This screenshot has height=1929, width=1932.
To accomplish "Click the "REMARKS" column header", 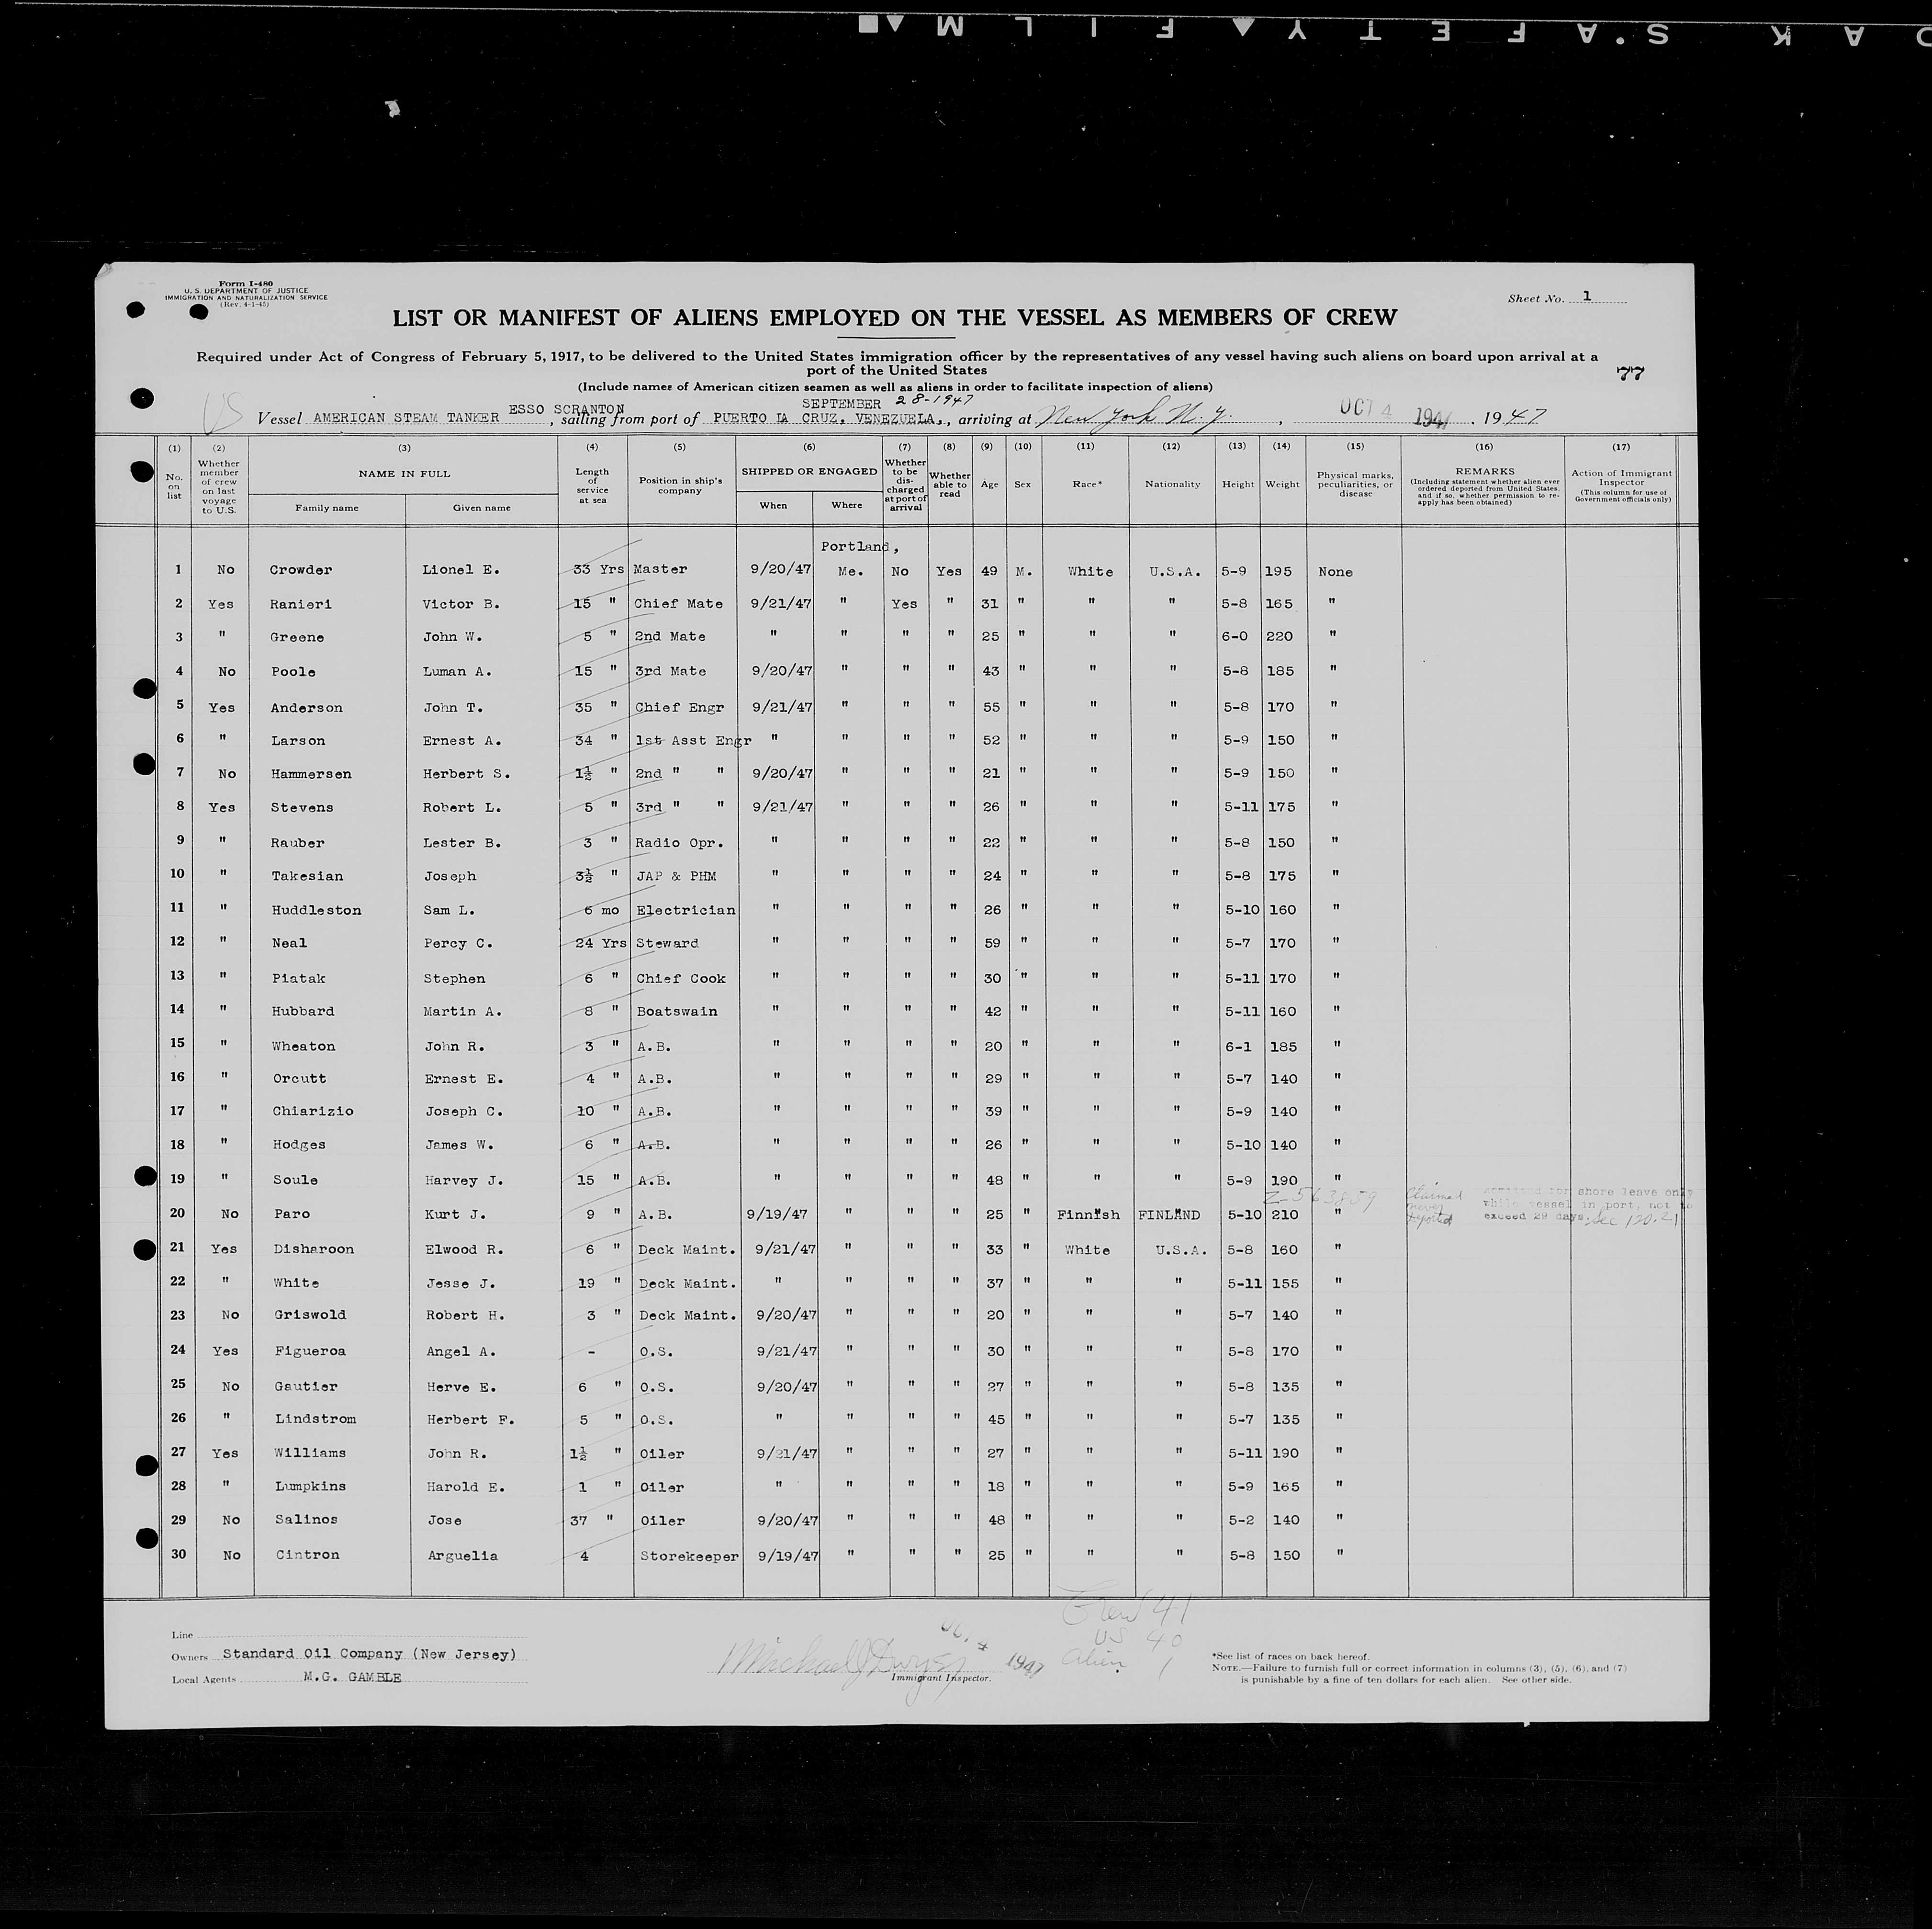I will click(x=1484, y=471).
